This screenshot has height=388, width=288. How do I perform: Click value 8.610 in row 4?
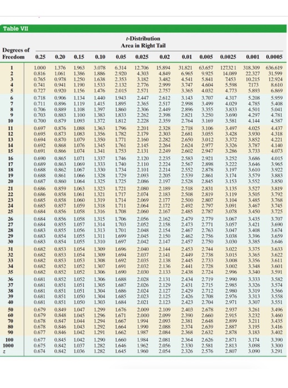coord(276,85)
